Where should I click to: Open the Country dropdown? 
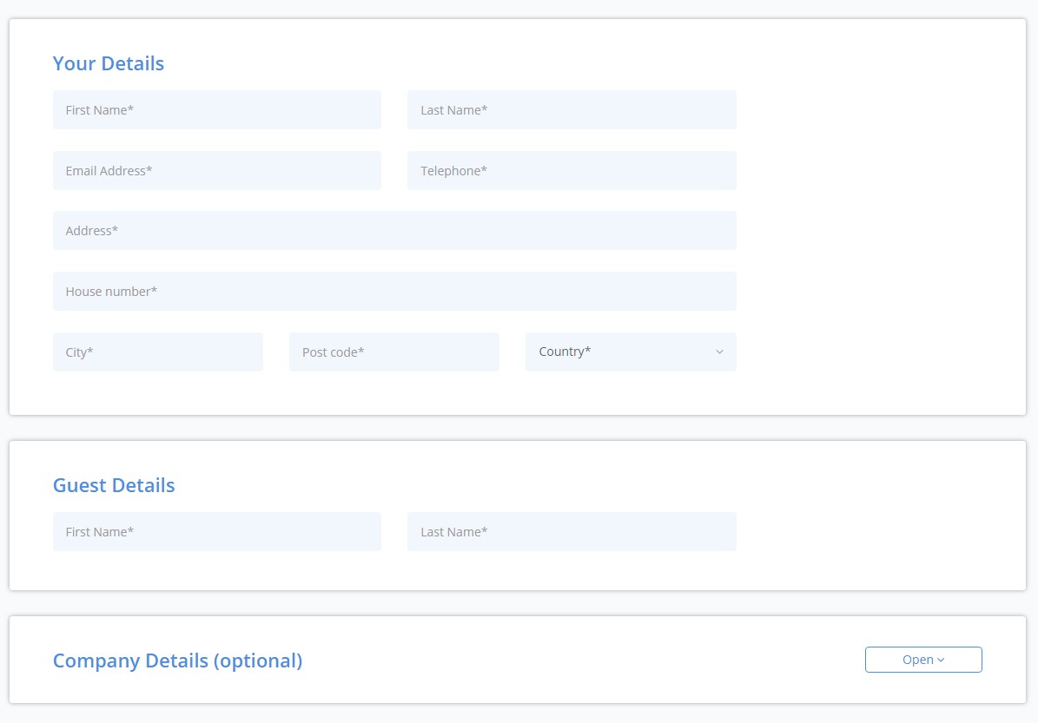(630, 352)
